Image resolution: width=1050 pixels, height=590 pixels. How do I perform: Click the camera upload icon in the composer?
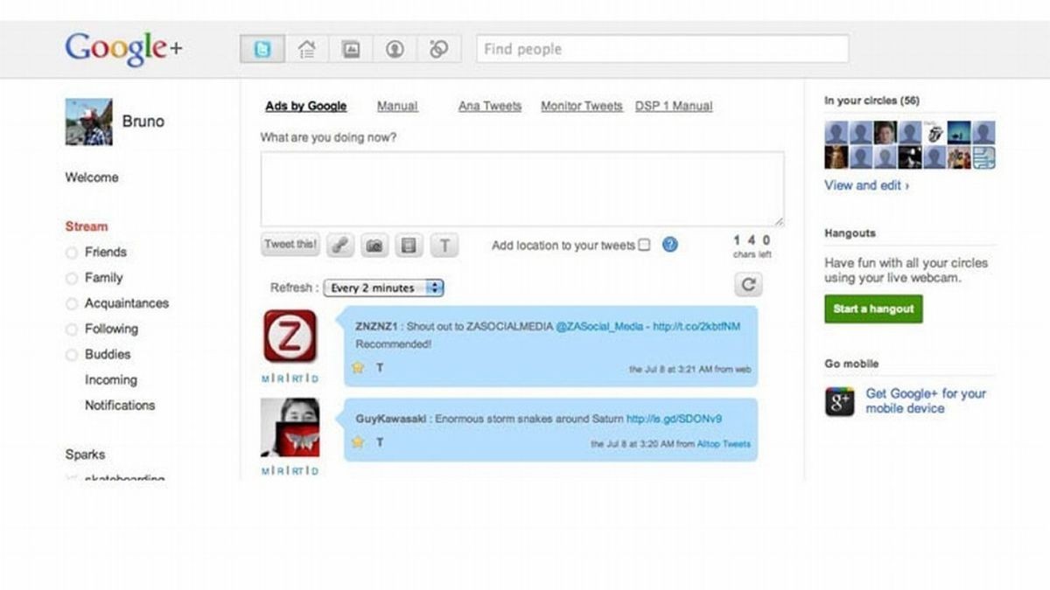click(x=374, y=245)
